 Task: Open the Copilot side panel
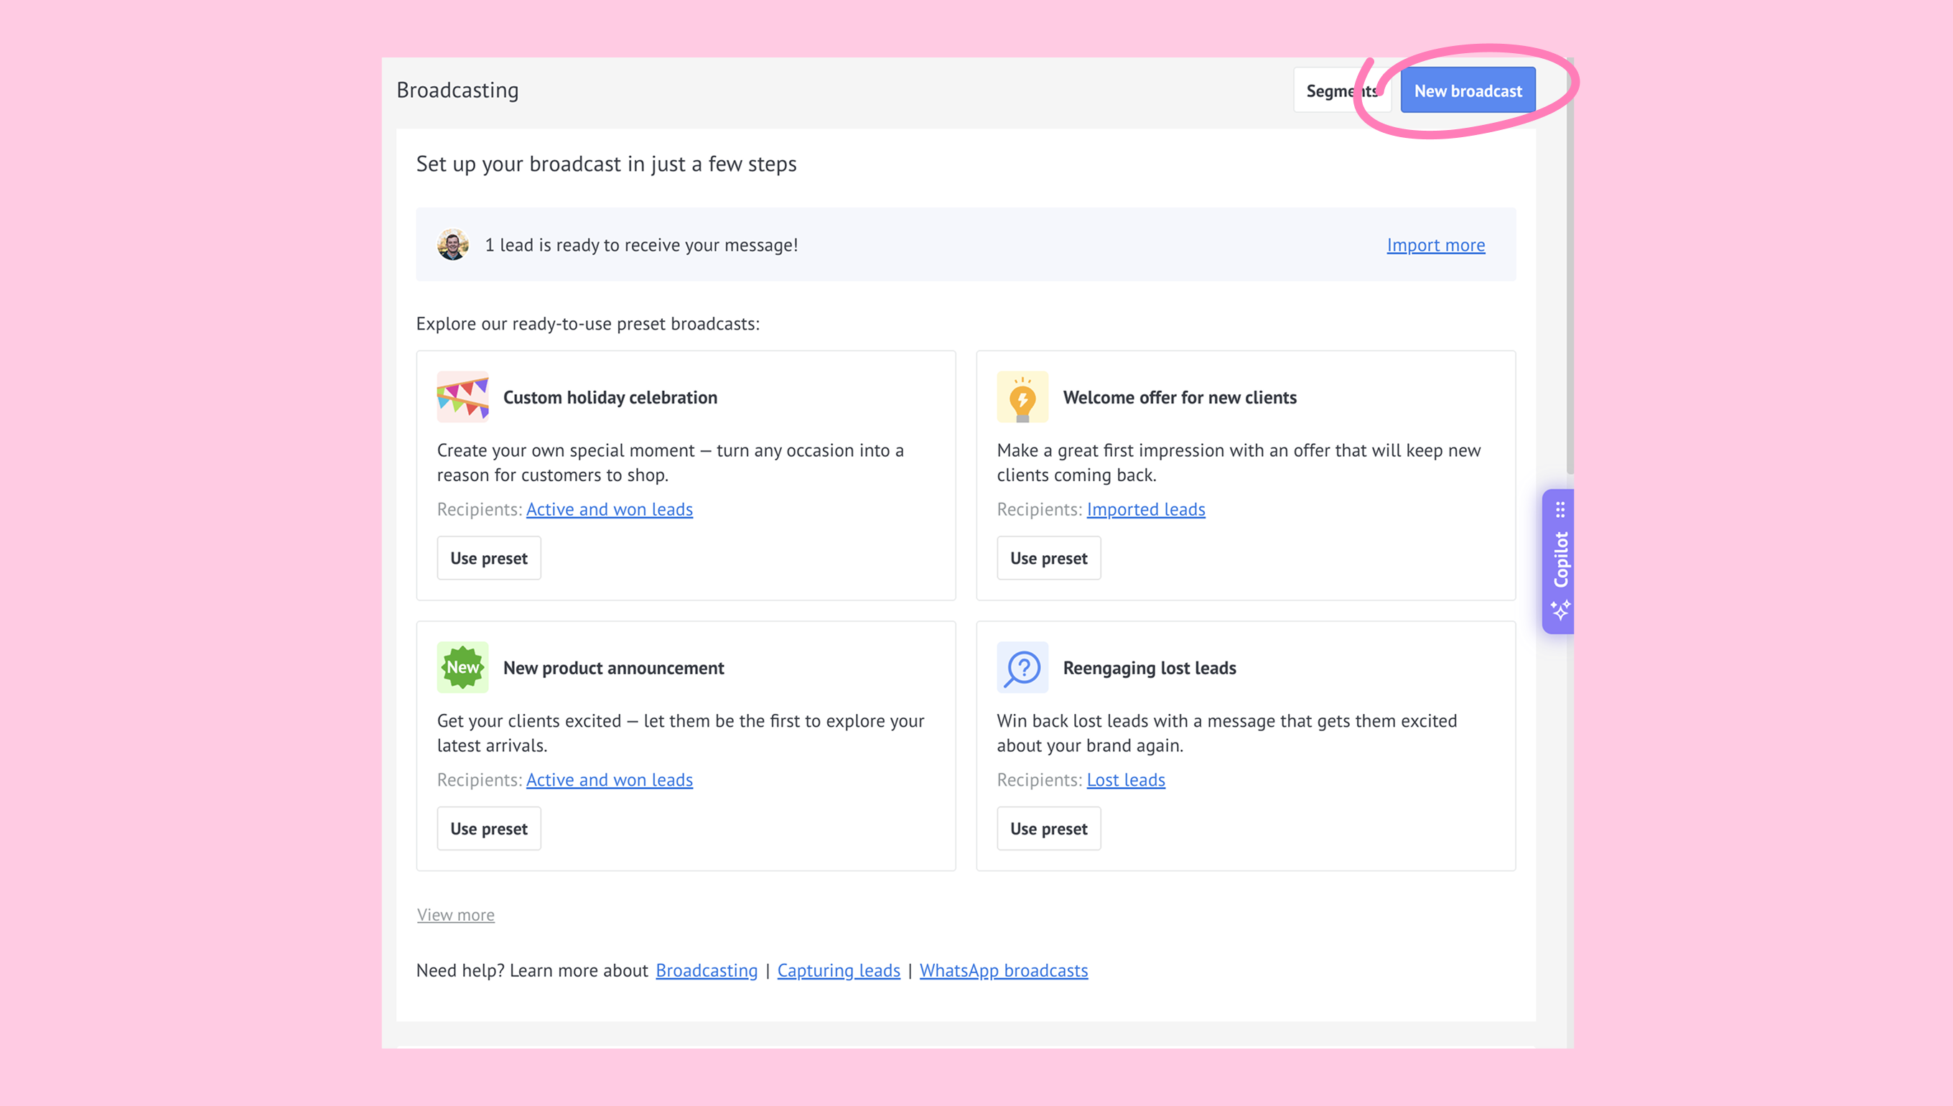coord(1560,559)
